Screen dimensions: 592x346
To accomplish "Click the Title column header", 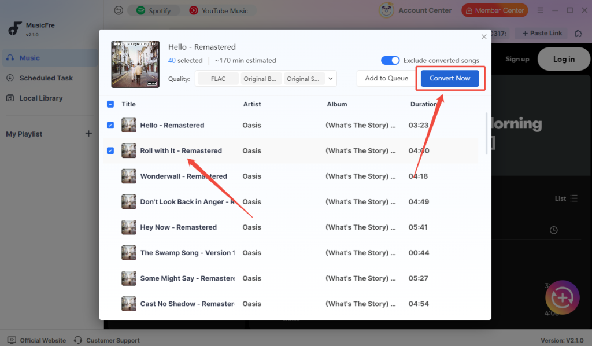I will [128, 104].
